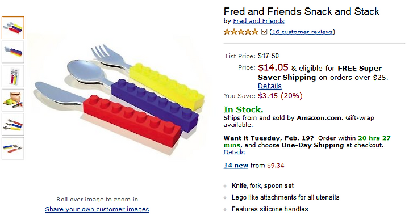Click the five-star rating icons

241,32
